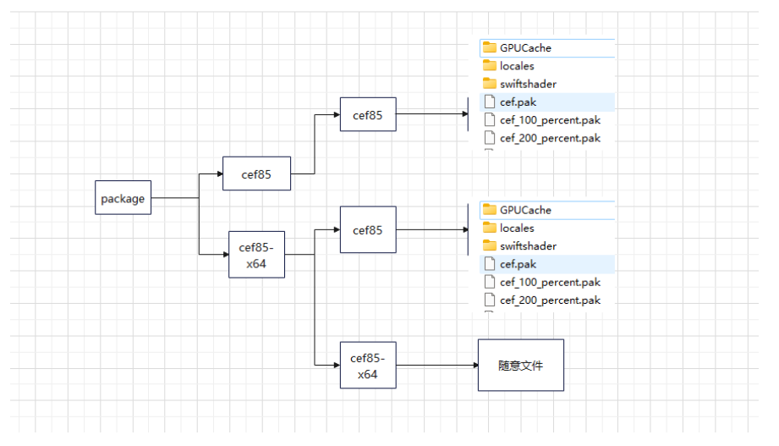Click the 随意文件 box
This screenshot has width=779, height=446.
520,365
